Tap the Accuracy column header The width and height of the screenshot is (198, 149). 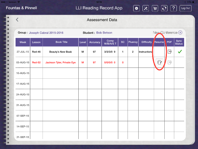94,42
